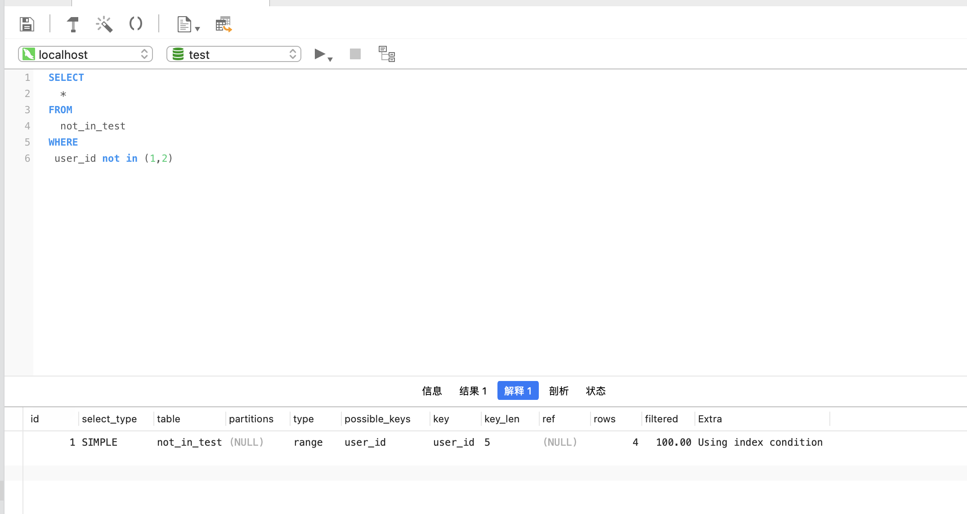
Task: Expand the text document icon's dropdown arrow
Action: [x=197, y=29]
